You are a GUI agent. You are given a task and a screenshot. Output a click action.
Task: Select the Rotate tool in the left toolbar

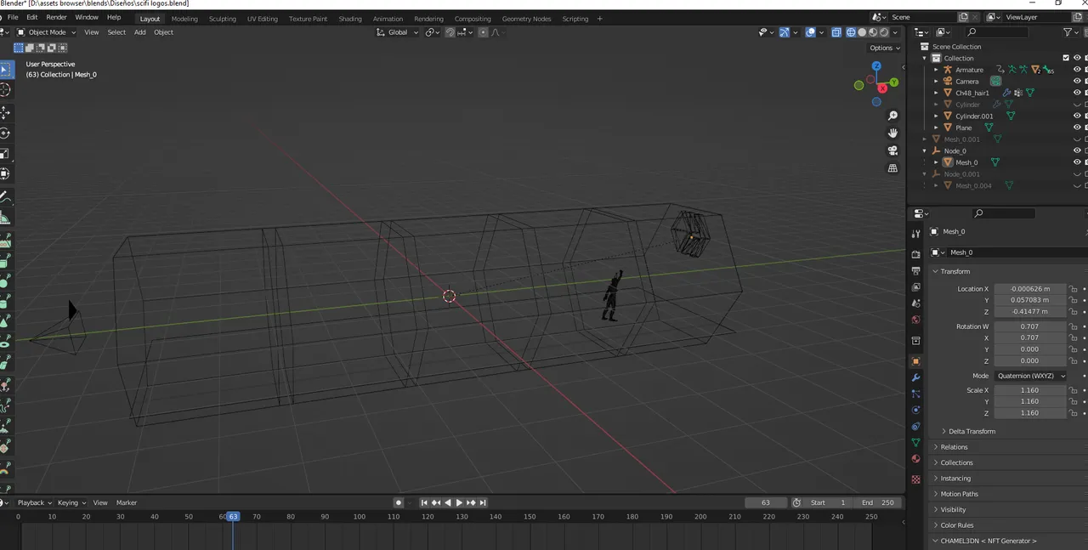5,133
